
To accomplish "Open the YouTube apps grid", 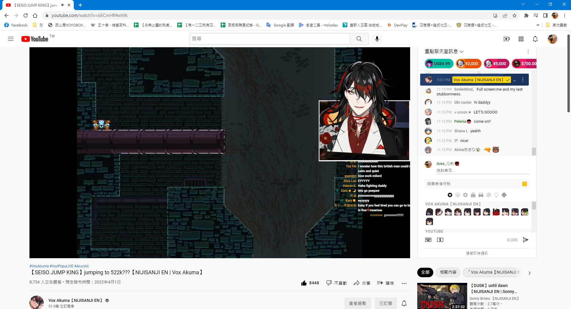I will pyautogui.click(x=521, y=39).
